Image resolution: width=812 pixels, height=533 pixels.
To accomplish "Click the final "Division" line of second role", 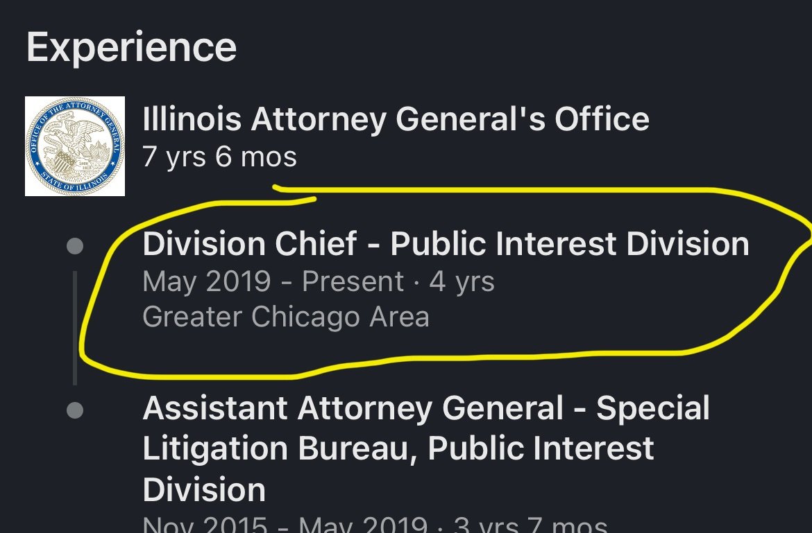I will click(204, 489).
